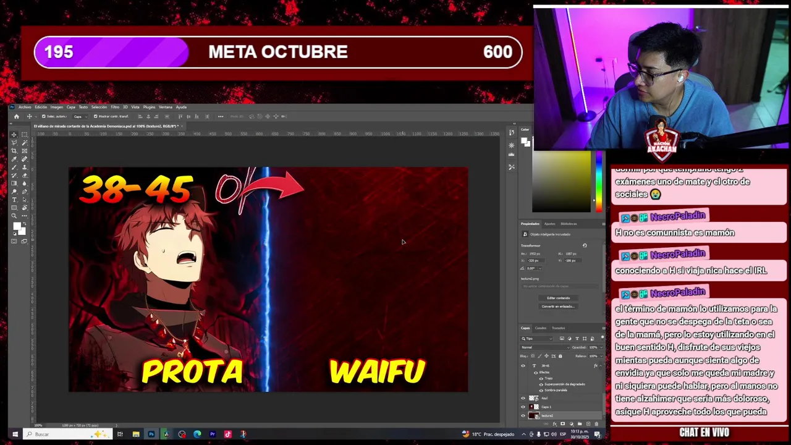Hide the Sombra paralela effect
Viewport: 791px width, 445px height.
pyautogui.click(x=541, y=391)
